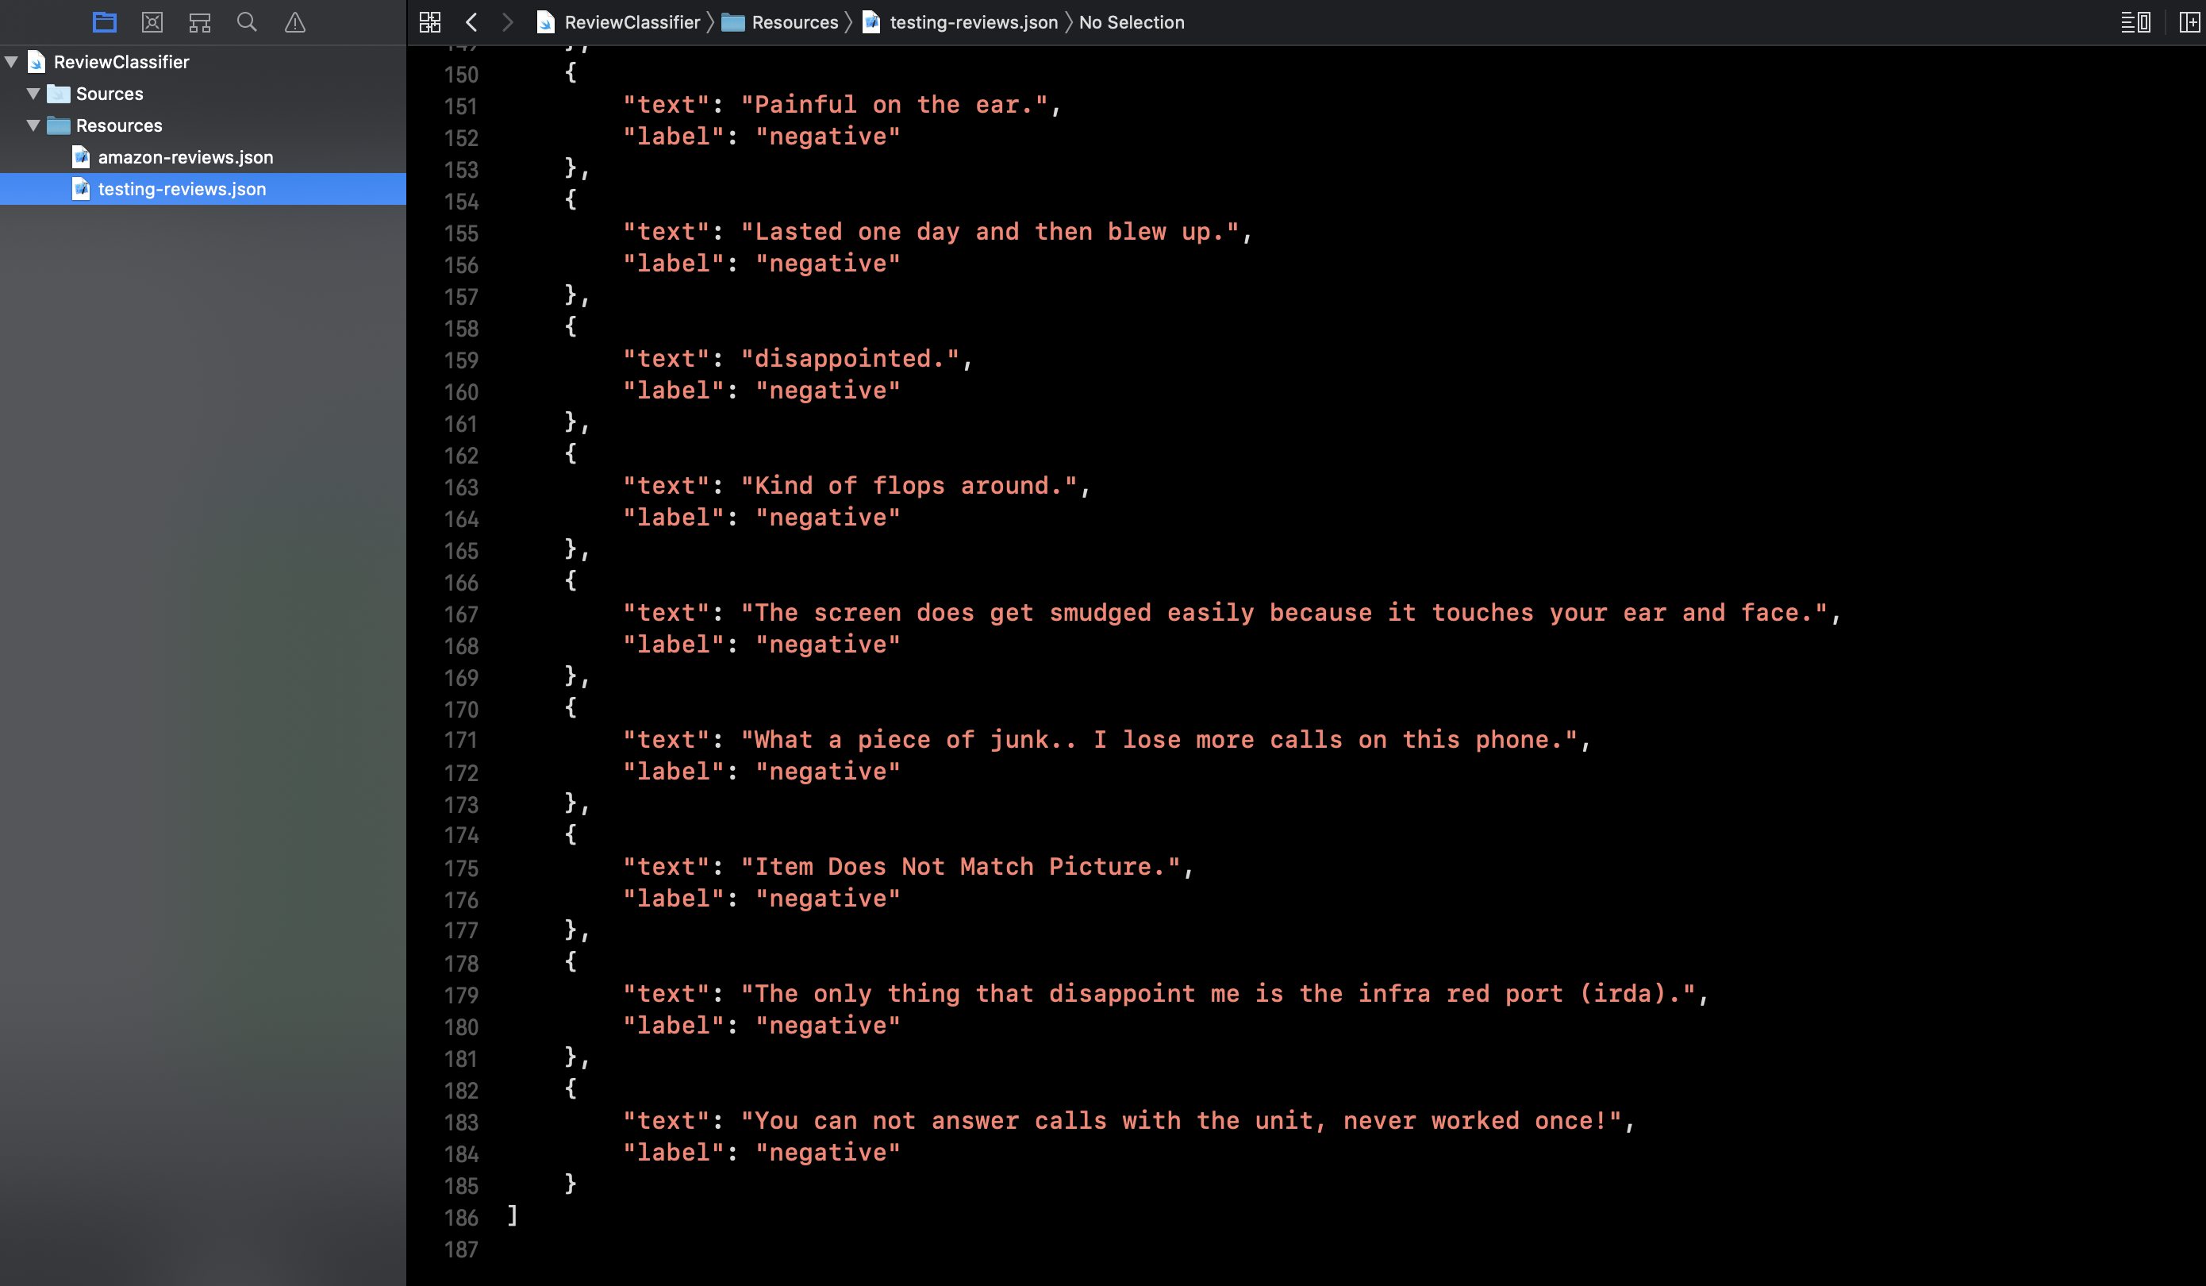2206x1286 pixels.
Task: Open the symbol navigator hierarchy icon
Action: (200, 22)
